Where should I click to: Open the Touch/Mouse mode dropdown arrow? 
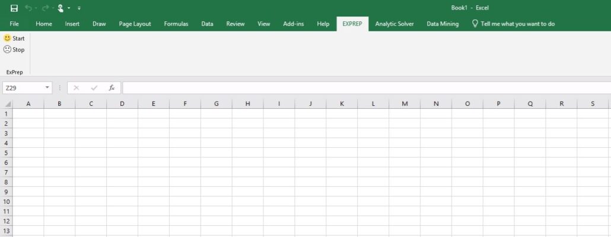click(69, 8)
